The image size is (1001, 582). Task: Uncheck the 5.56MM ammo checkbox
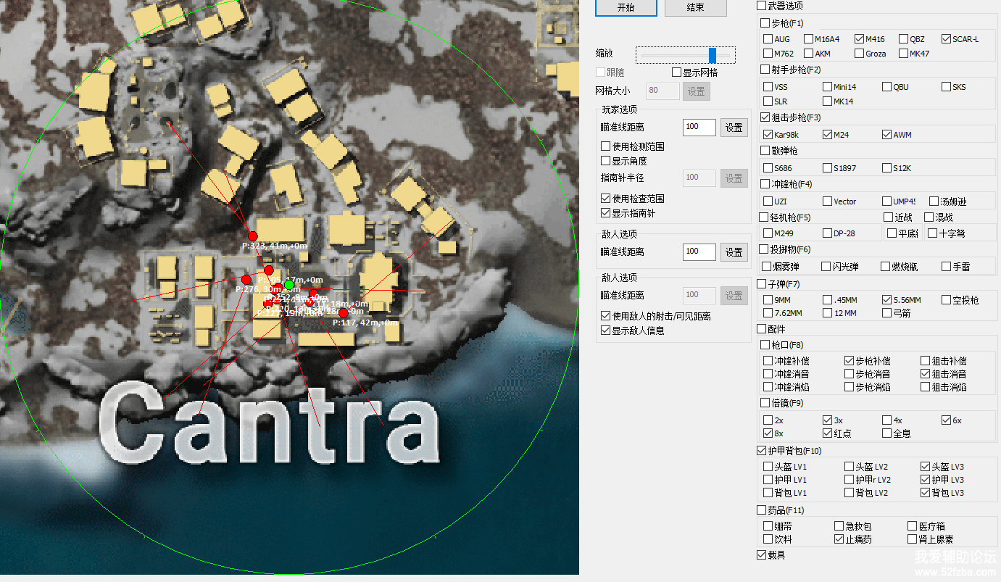click(886, 300)
